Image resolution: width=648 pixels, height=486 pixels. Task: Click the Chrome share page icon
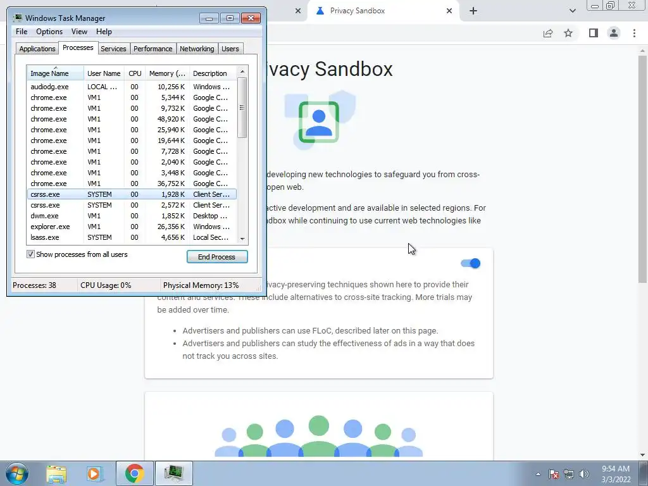[548, 33]
